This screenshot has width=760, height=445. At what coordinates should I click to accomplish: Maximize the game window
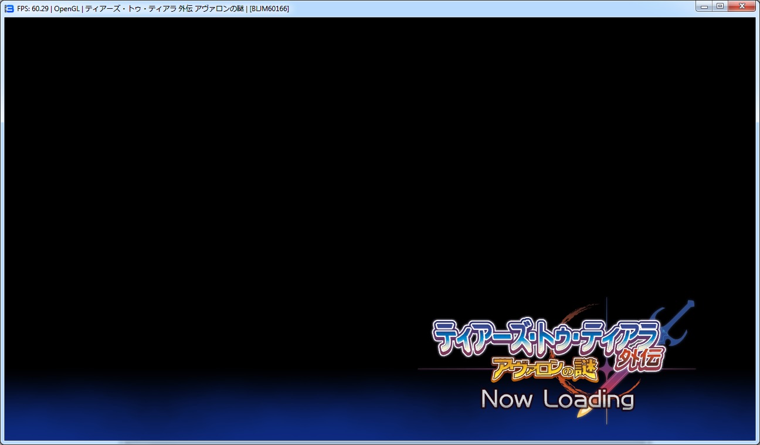(x=720, y=6)
